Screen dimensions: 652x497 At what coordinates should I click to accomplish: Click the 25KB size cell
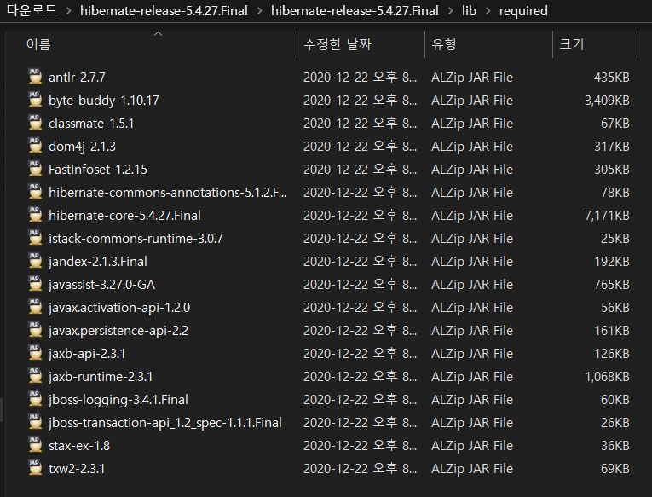pos(614,239)
